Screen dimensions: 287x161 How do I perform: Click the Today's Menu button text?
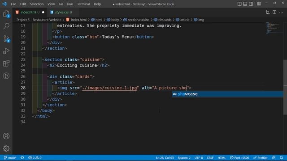[x=117, y=37]
